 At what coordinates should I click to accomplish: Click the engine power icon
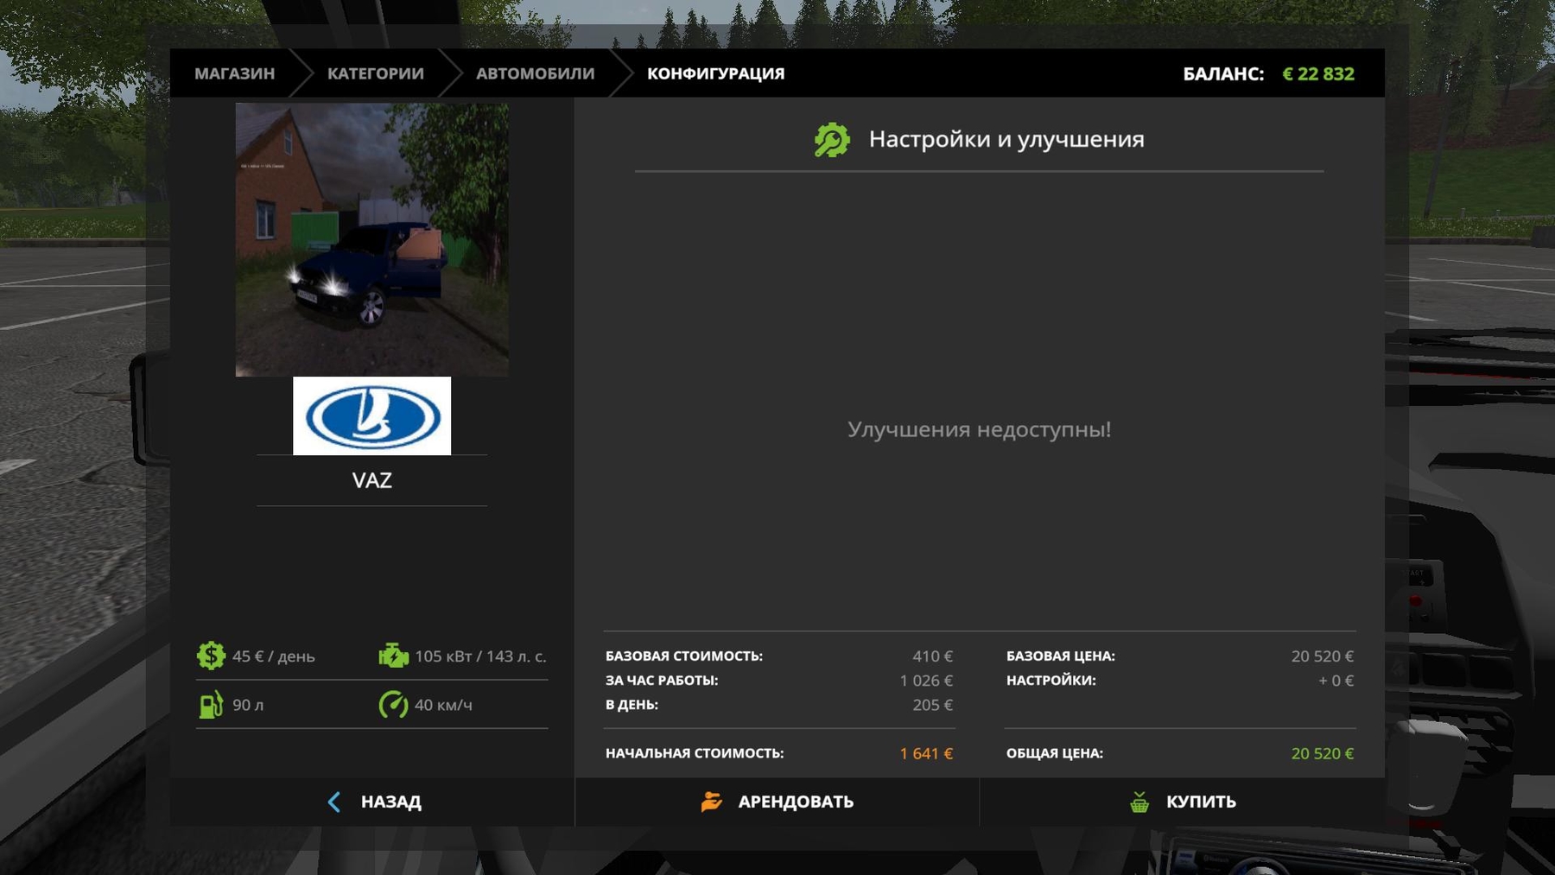393,656
